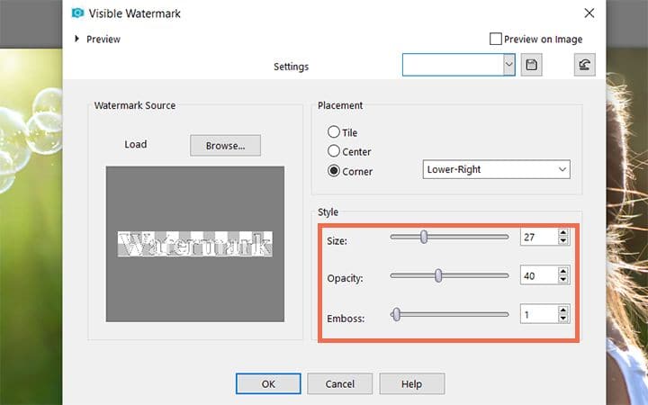The image size is (648, 405).
Task: Increase Emboss value with up arrow
Action: pos(562,310)
